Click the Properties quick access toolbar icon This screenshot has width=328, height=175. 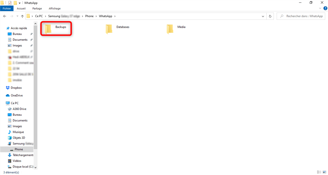[10, 3]
